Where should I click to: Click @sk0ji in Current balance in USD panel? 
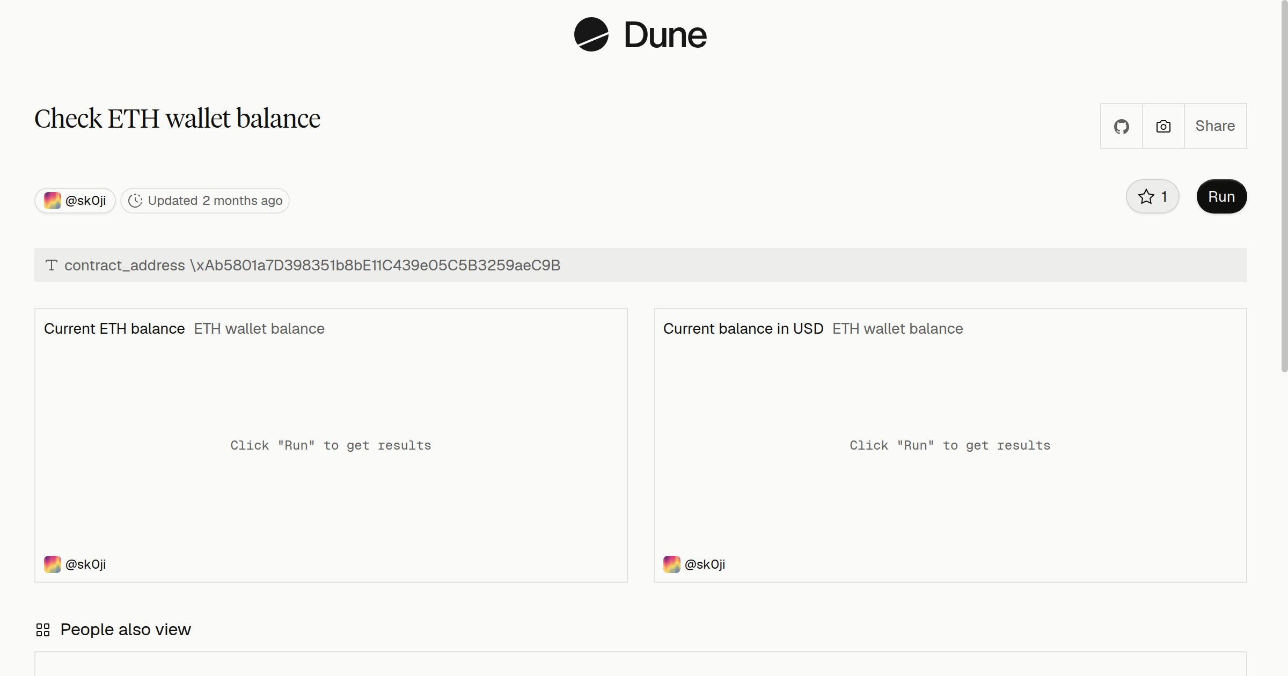(705, 564)
